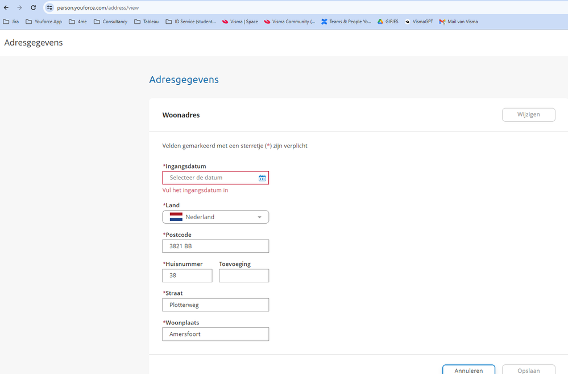Screen dimensions: 568x374
Task: Open the Tableau bookmark folder
Action: pos(146,22)
